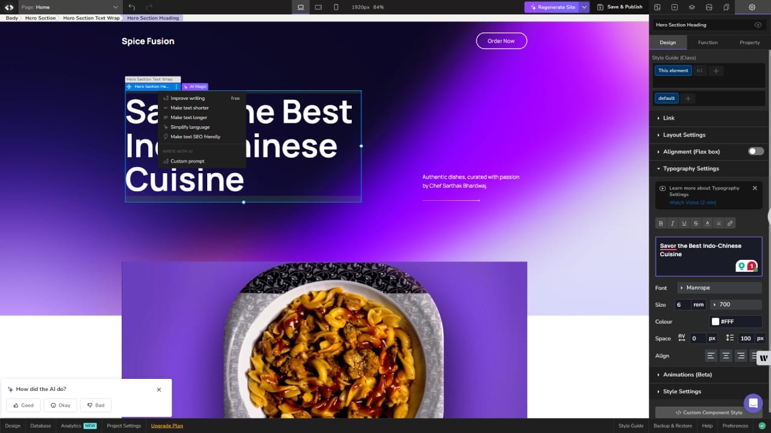Enable the Alignment (Flex box) switch
This screenshot has height=433, width=771.
click(x=756, y=152)
